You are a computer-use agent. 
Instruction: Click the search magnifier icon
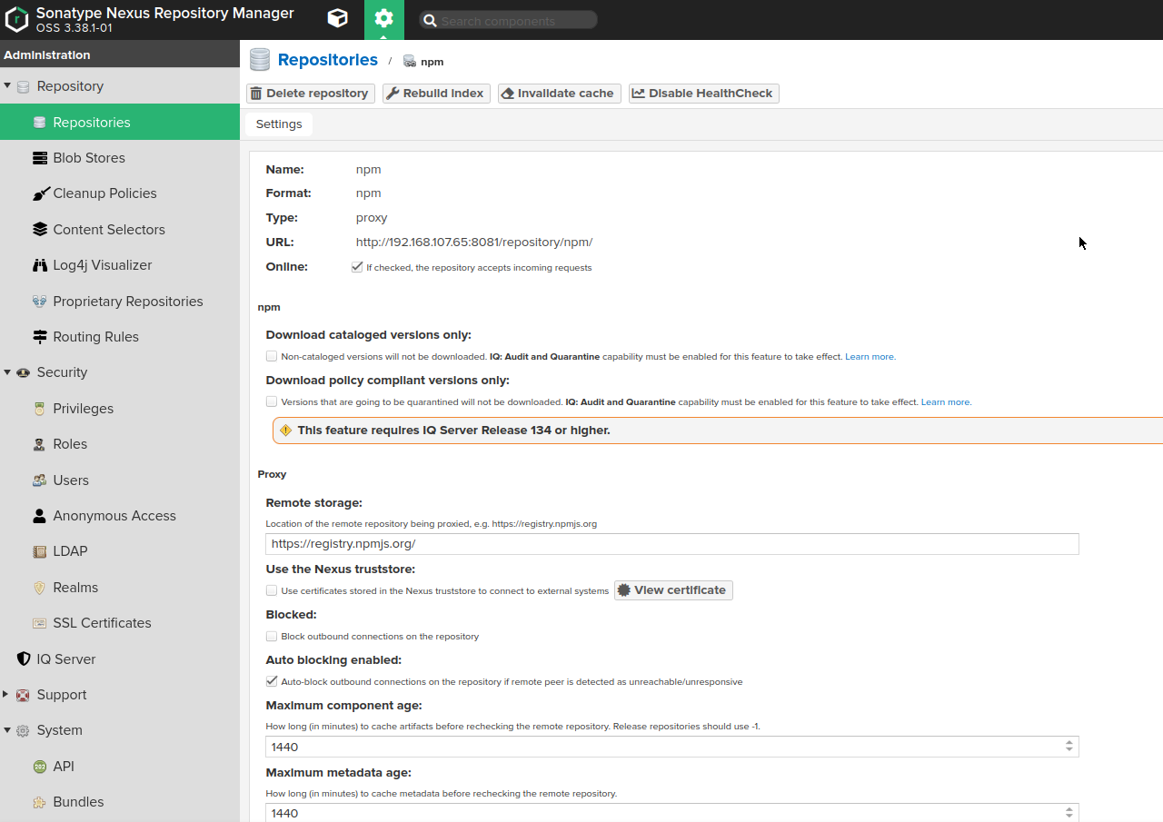pos(431,20)
